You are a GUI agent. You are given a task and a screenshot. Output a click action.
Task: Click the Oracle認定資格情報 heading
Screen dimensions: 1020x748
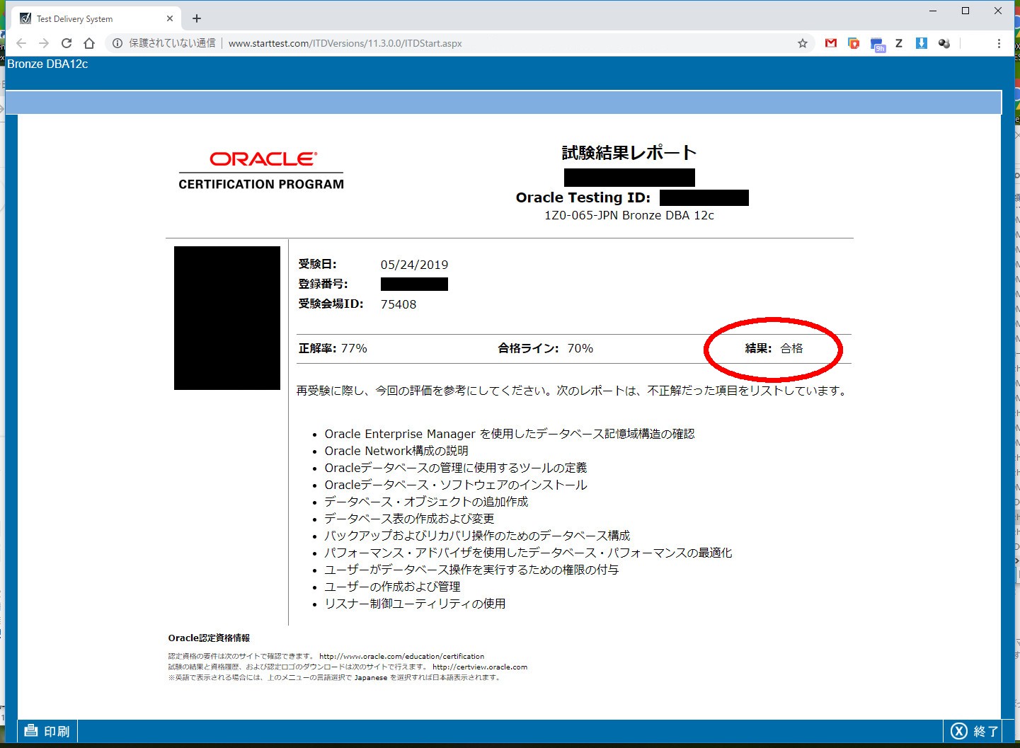(x=209, y=638)
